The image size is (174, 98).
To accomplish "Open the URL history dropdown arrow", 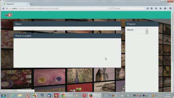I will 107,8.
